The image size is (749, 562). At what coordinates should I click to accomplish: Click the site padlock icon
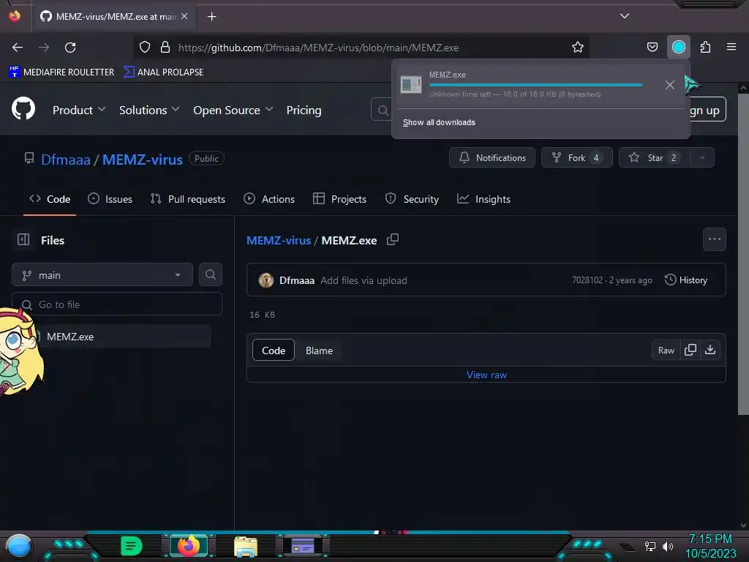pos(165,48)
